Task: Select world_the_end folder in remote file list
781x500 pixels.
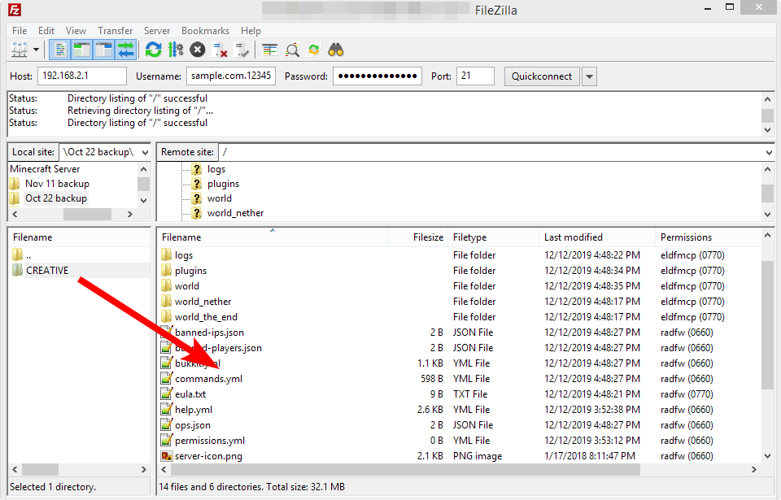Action: click(206, 317)
